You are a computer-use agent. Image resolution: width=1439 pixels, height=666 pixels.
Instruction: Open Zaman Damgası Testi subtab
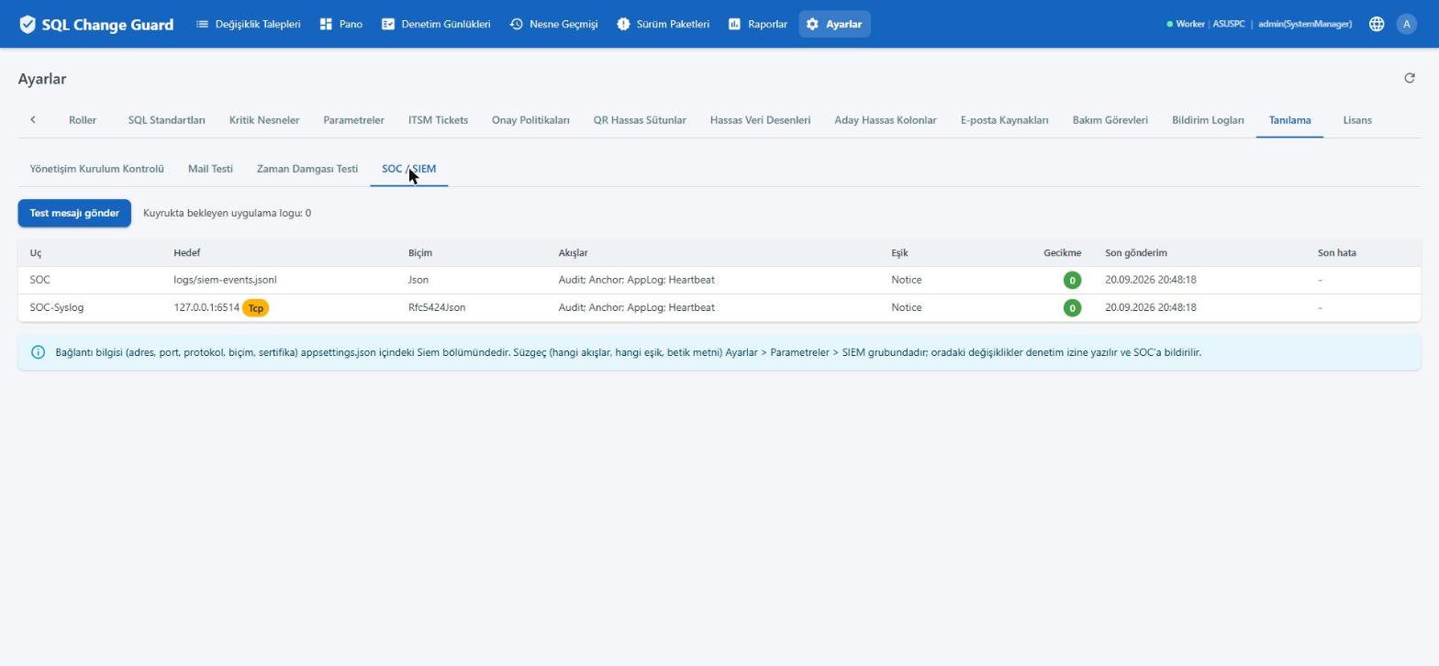pyautogui.click(x=307, y=169)
